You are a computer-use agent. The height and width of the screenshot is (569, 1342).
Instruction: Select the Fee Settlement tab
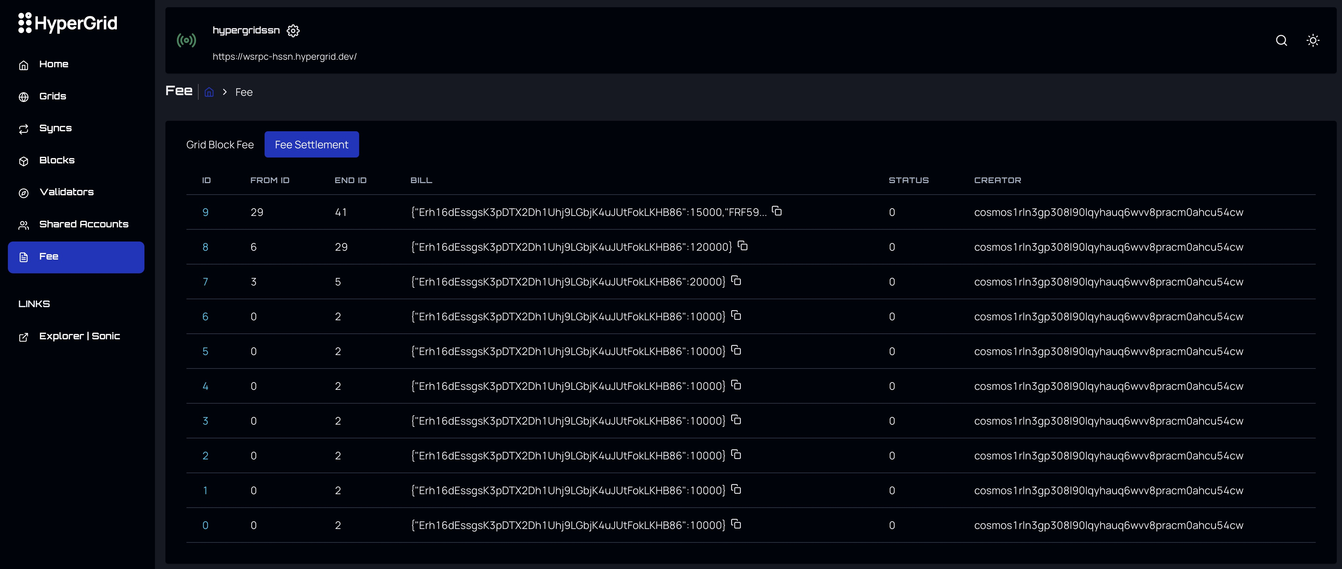(311, 145)
